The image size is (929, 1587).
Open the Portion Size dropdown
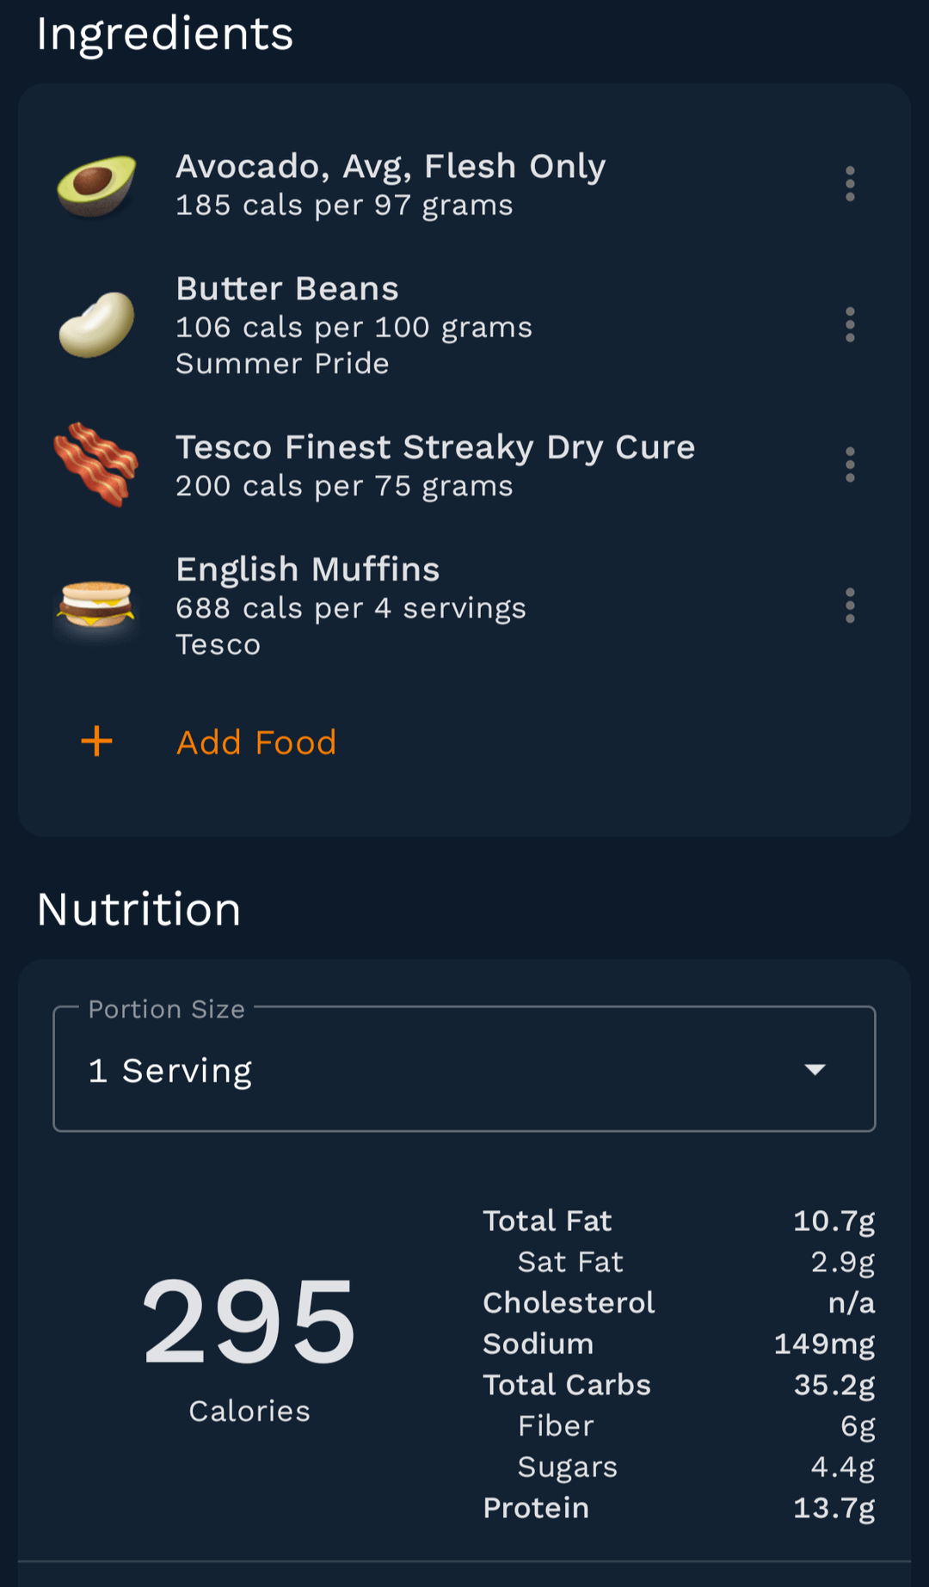464,1069
